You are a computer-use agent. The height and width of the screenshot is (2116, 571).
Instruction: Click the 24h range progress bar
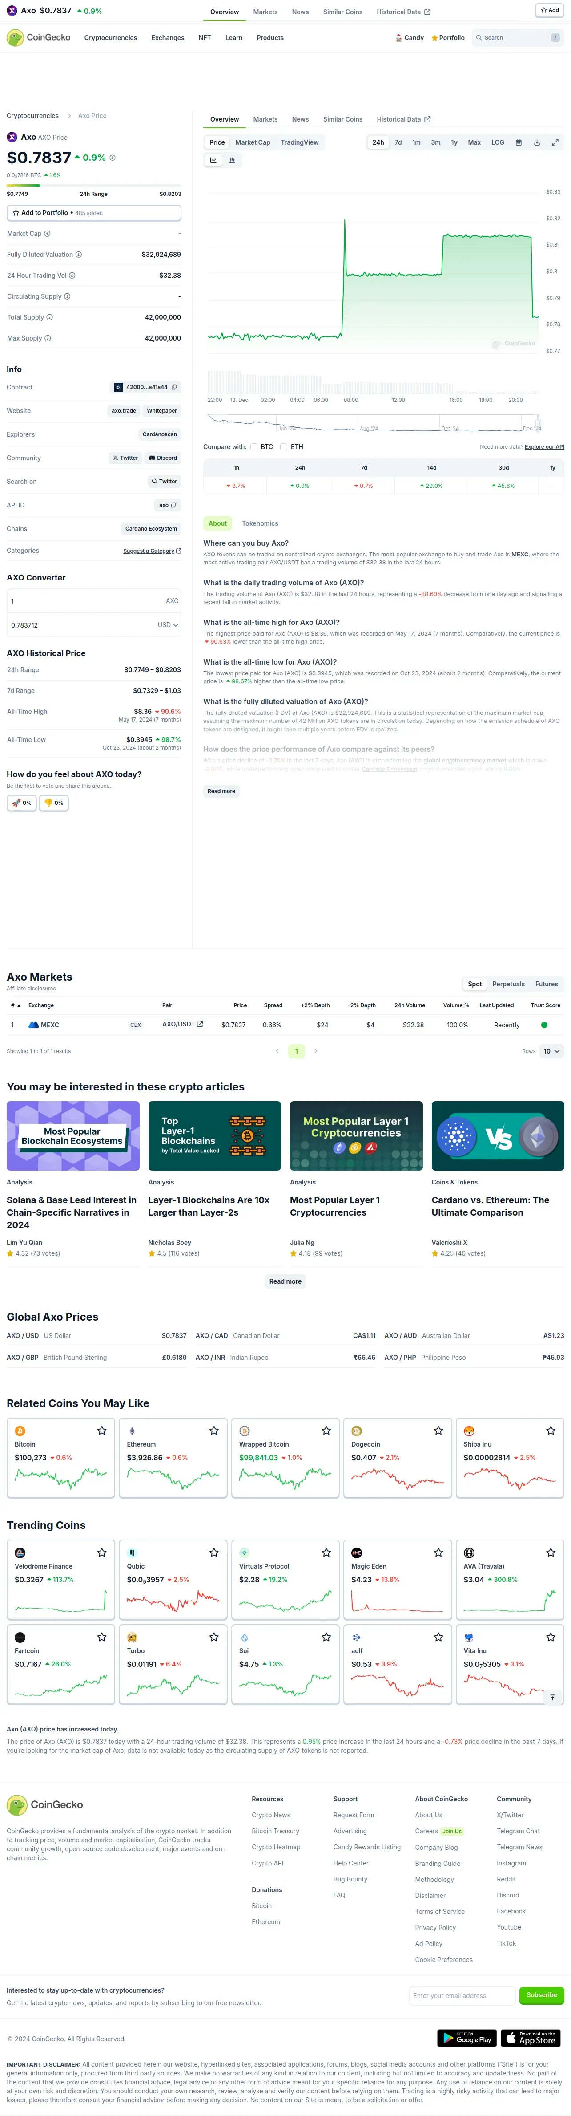[x=93, y=186]
